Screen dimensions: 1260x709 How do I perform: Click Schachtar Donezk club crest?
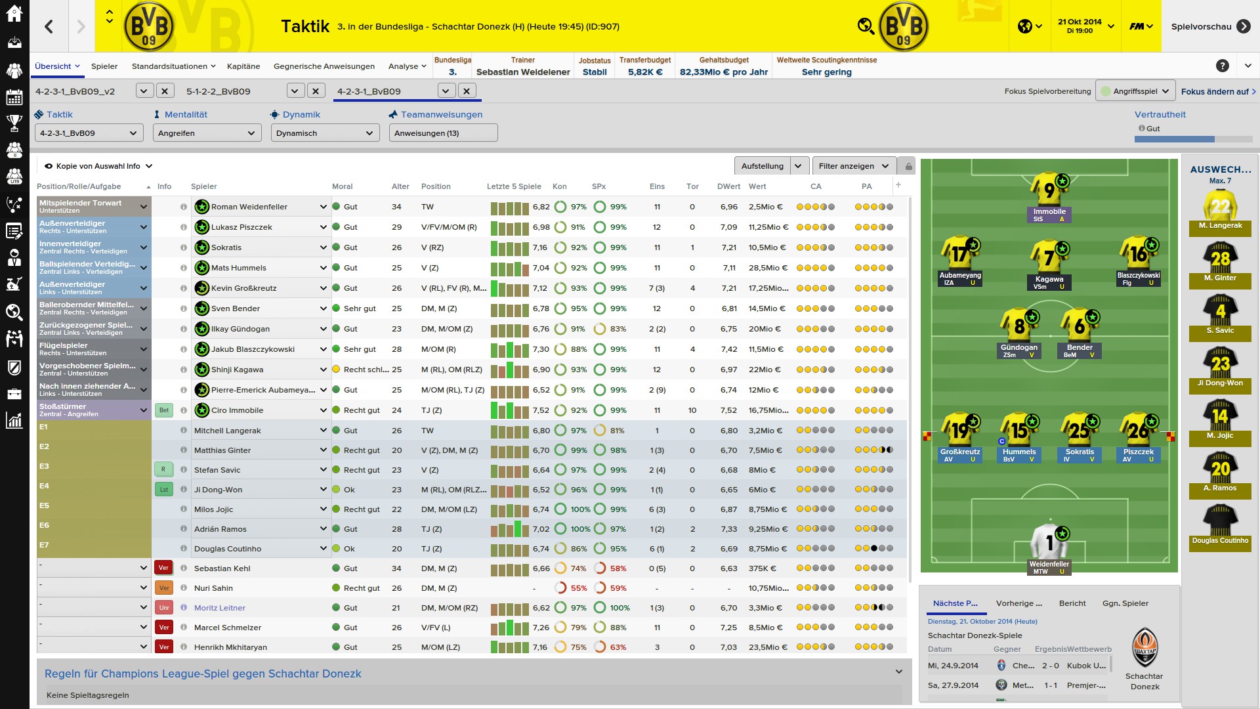point(1145,648)
